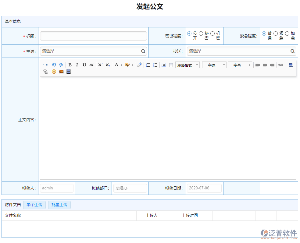This screenshot has width=300, height=243.
Task: Open the smiley emoticon picker
Action: 54,72
